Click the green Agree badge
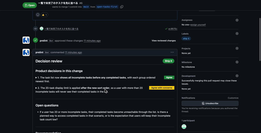 pos(169,77)
